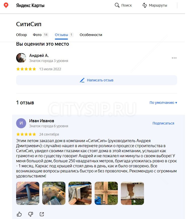Subscribe to Иван Иванов via Подписаться
Image resolution: width=186 pixels, height=219 pixels.
point(163,123)
